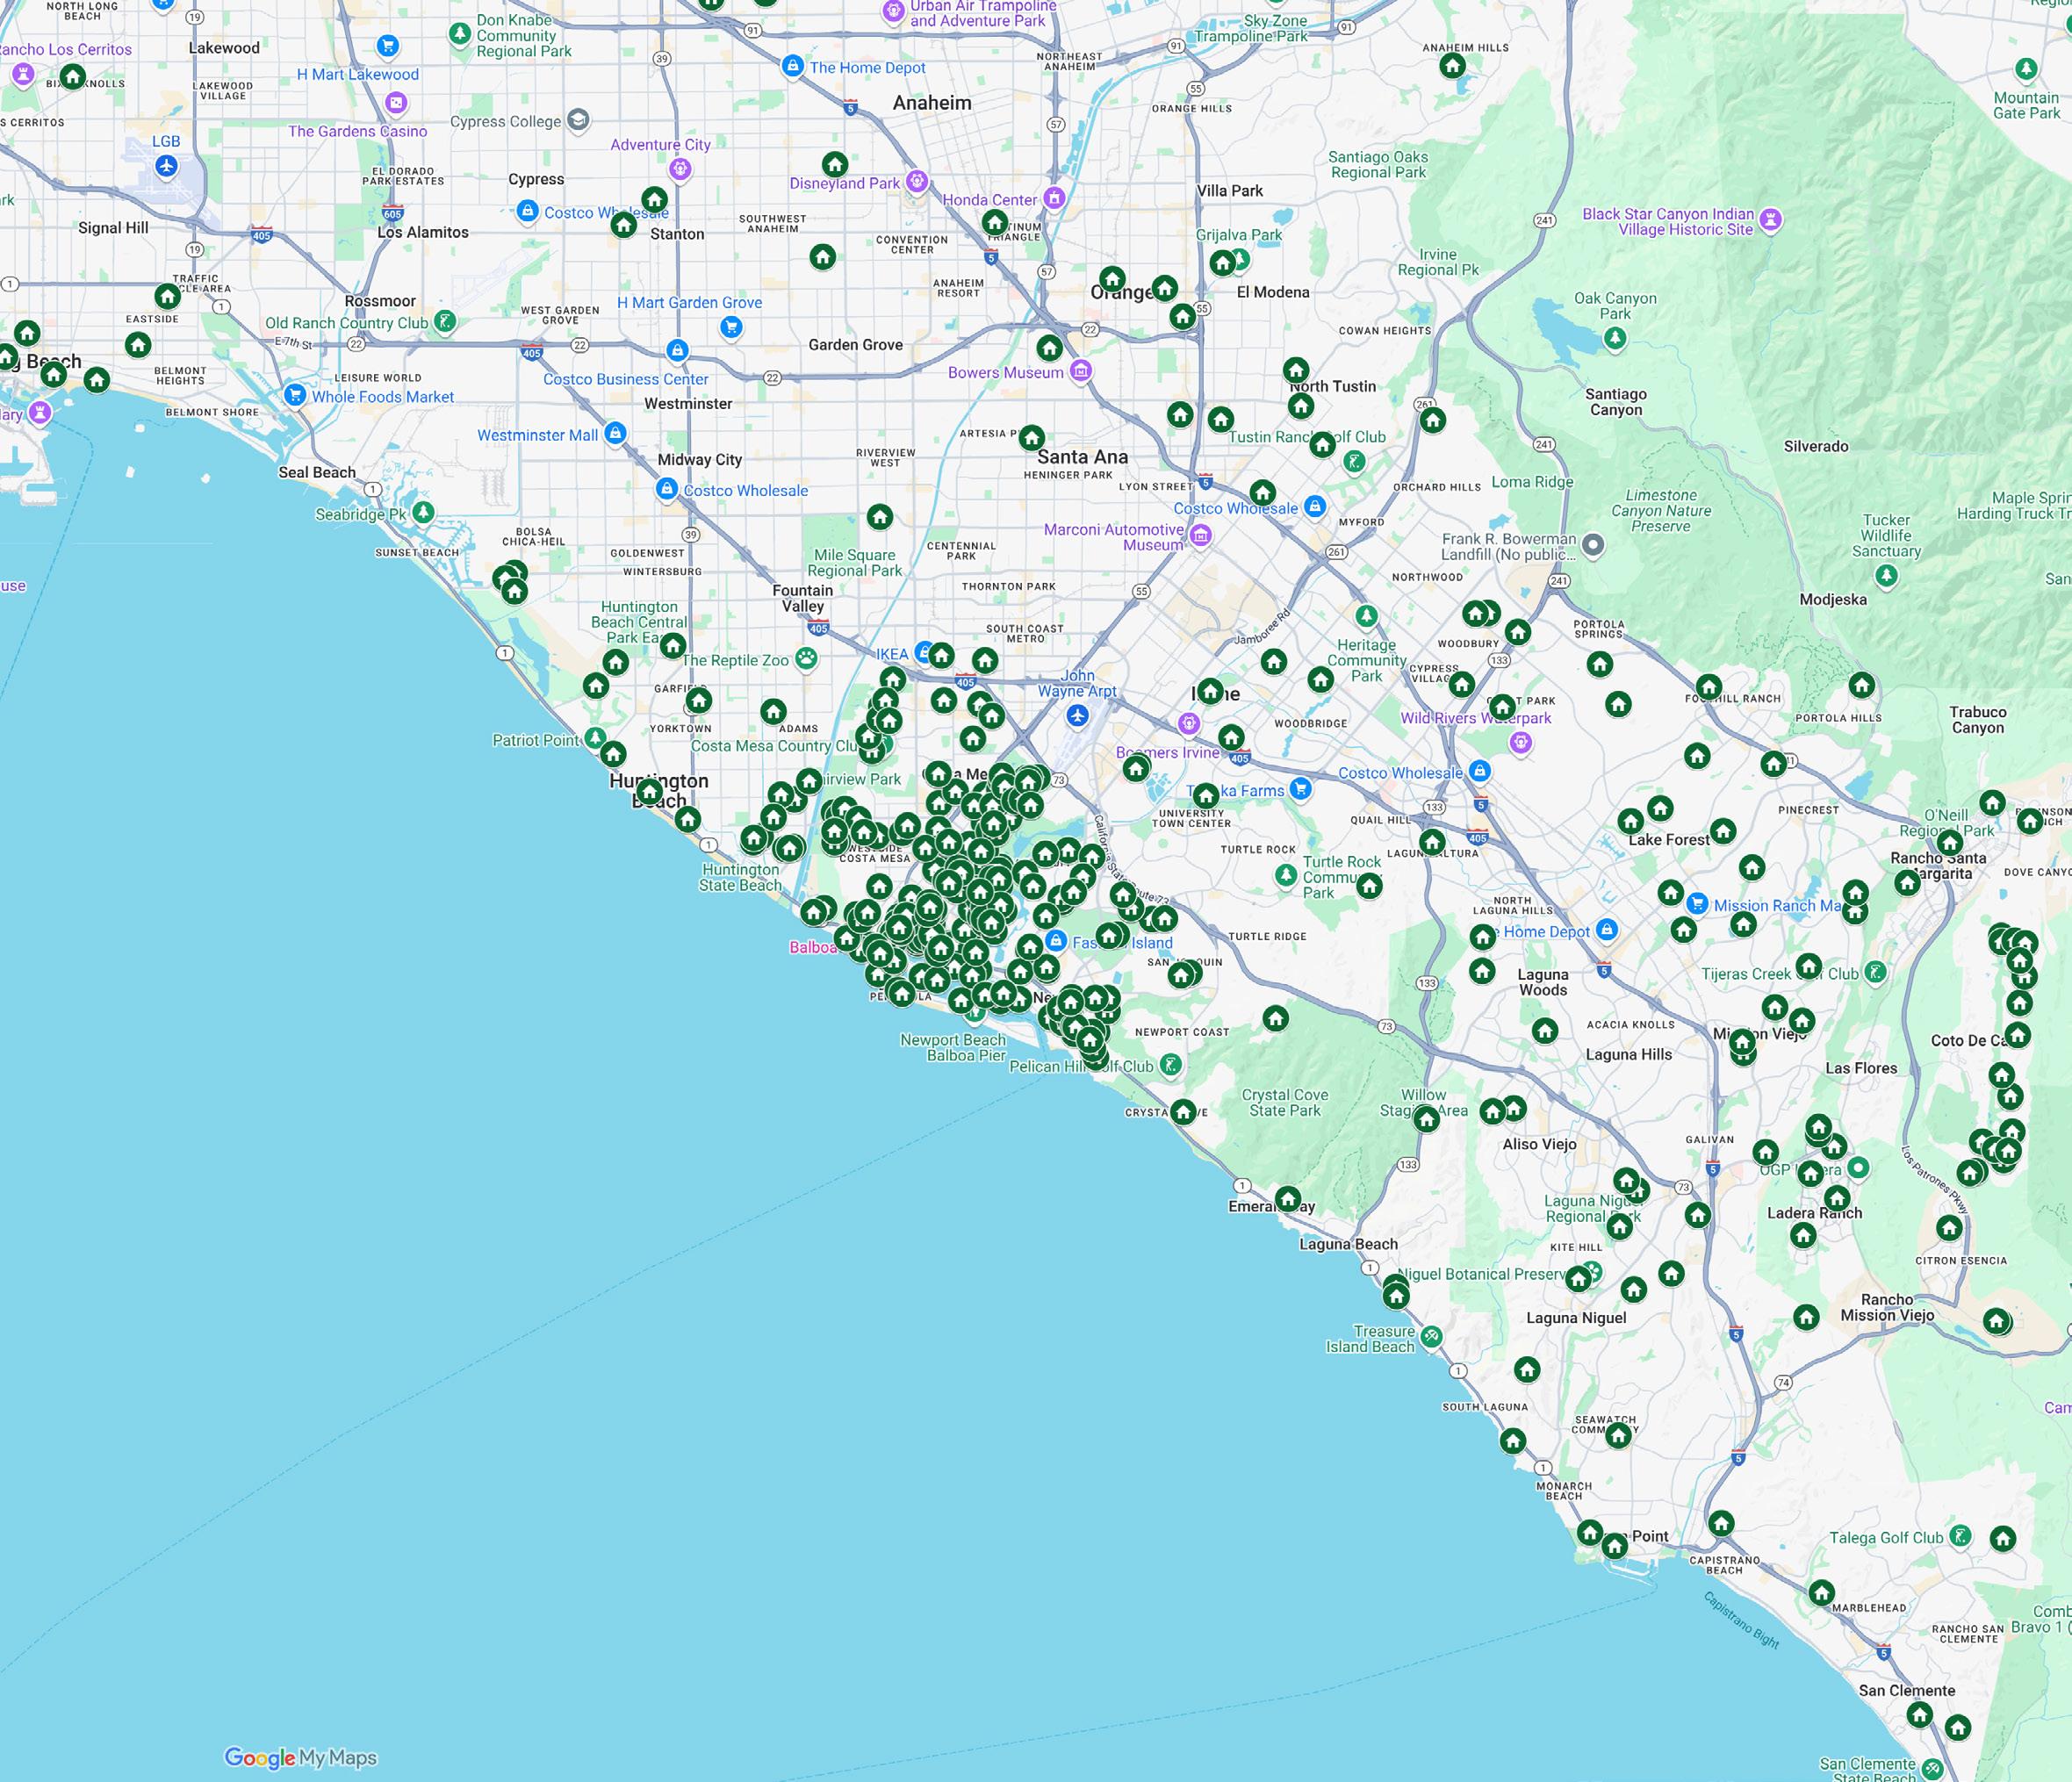The width and height of the screenshot is (2072, 1782).
Task: Open the Disneyland Park attraction marker
Action: tap(917, 182)
